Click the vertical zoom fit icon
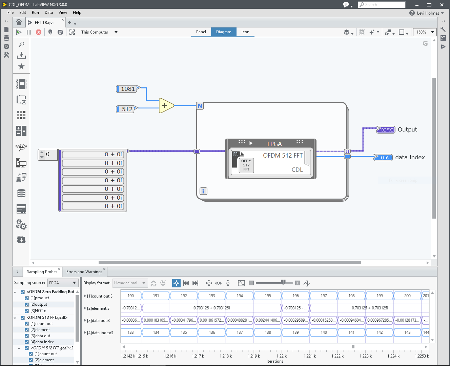The width and height of the screenshot is (450, 366). (x=228, y=283)
